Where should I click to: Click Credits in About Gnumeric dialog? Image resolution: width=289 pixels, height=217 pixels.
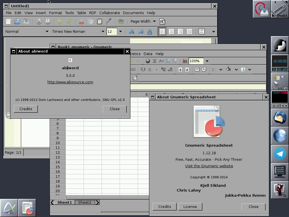[x=165, y=207]
